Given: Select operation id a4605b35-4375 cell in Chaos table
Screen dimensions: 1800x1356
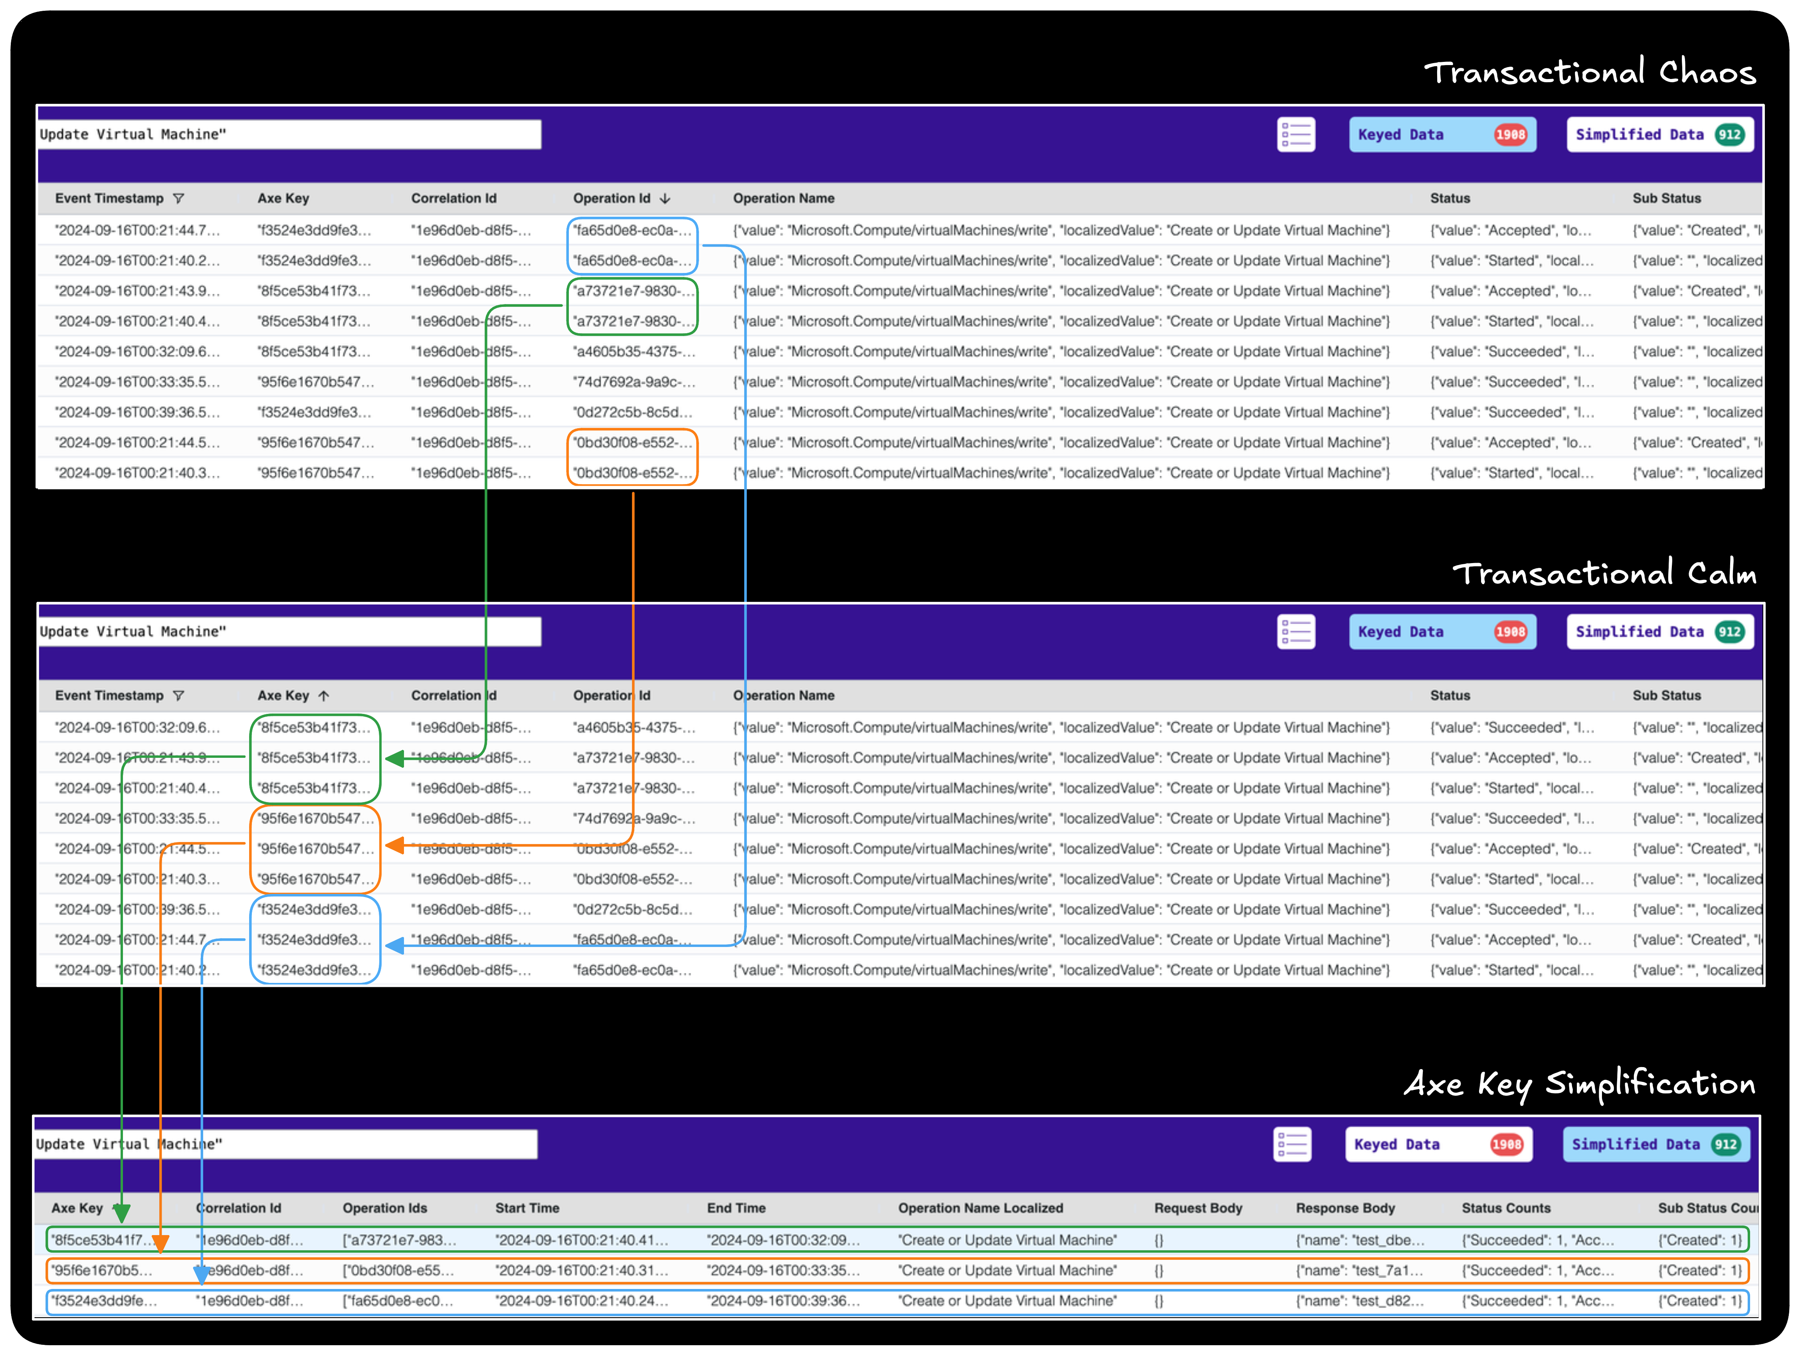Looking at the screenshot, I should 634,352.
